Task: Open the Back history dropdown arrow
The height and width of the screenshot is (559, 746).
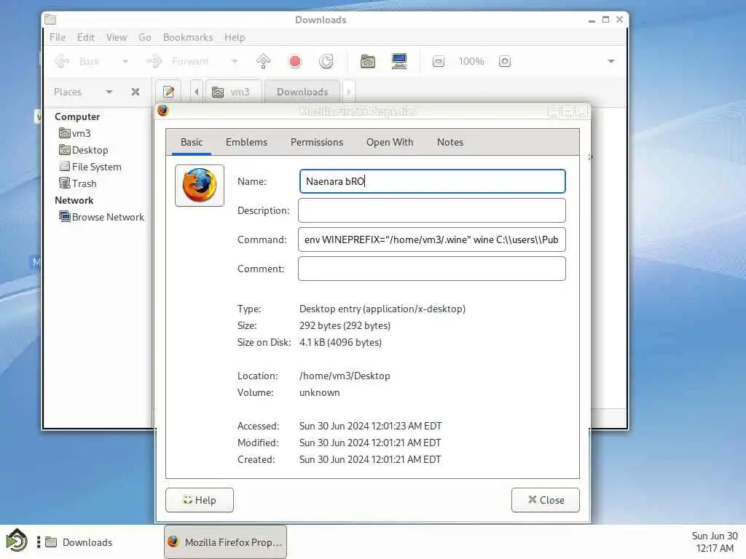Action: [125, 61]
